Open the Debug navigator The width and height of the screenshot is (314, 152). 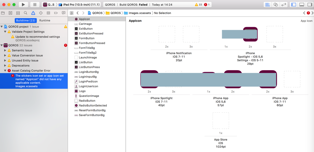tap(48, 13)
